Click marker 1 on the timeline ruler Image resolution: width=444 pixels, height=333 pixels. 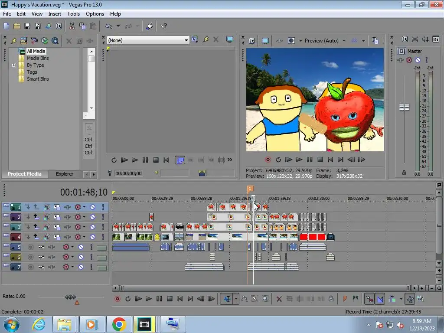click(x=250, y=189)
